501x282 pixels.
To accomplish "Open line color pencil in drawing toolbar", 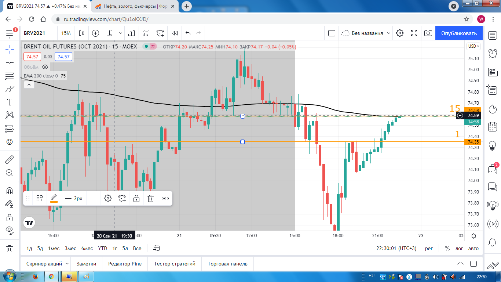I will point(54,198).
